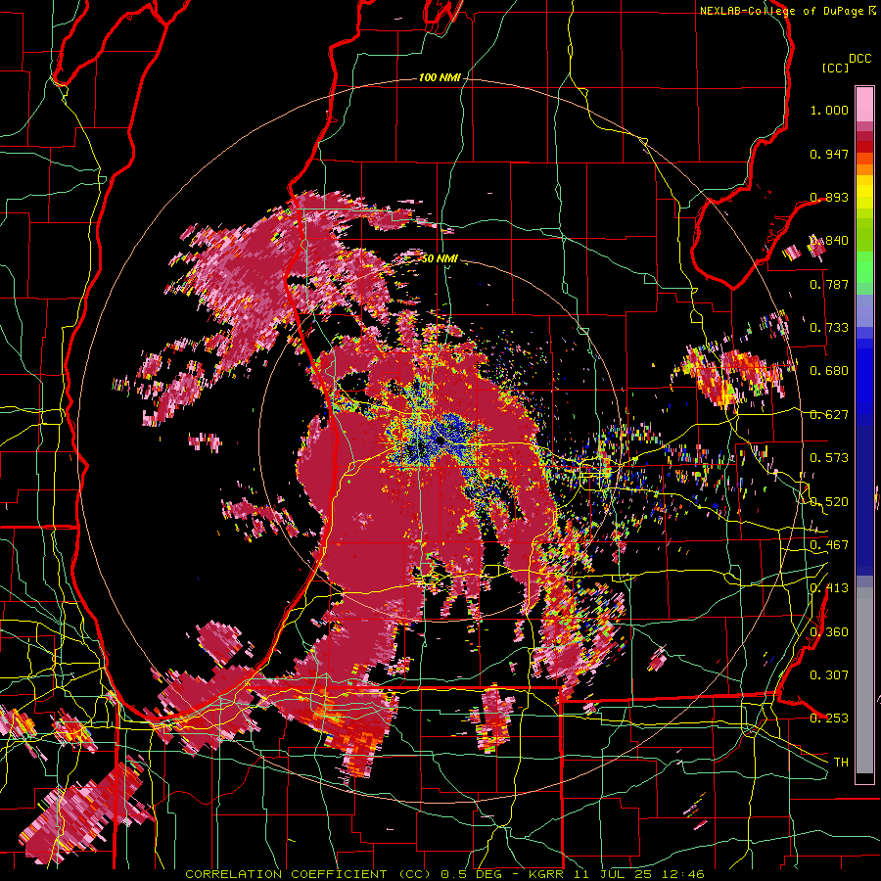Click the bright green color bar segment
Viewport: 881px width, 881px height.
tap(864, 267)
